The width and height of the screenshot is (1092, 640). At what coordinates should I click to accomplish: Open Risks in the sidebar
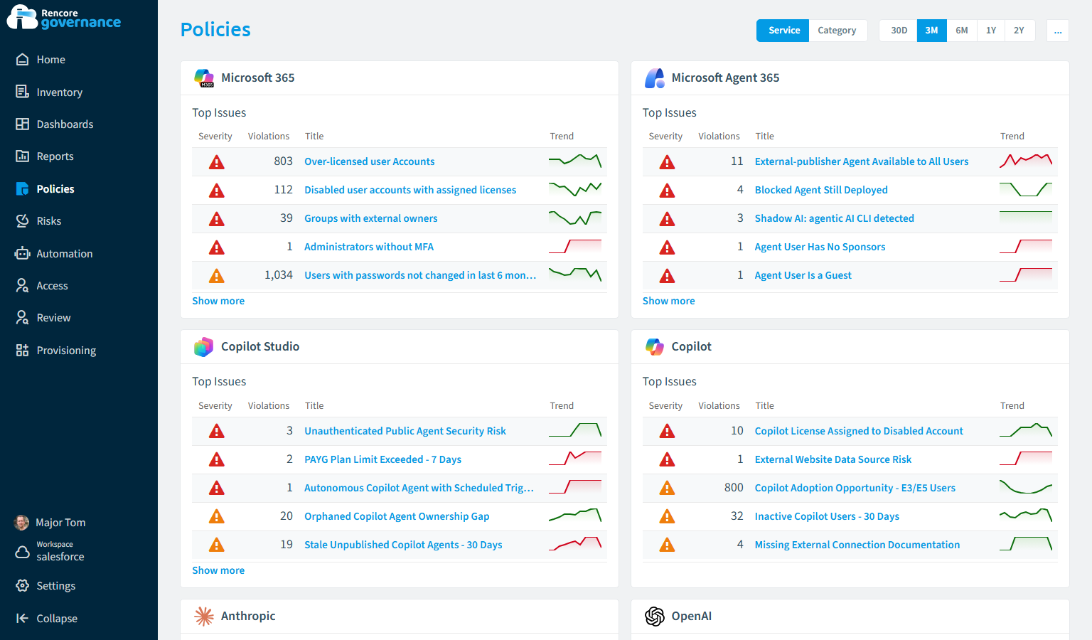48,221
